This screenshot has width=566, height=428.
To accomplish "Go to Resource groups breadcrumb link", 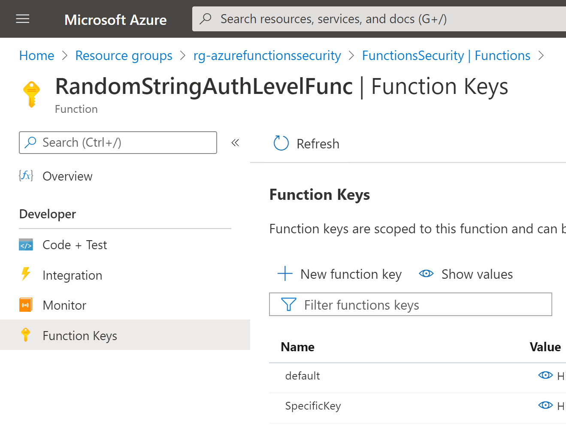I will click(x=124, y=56).
